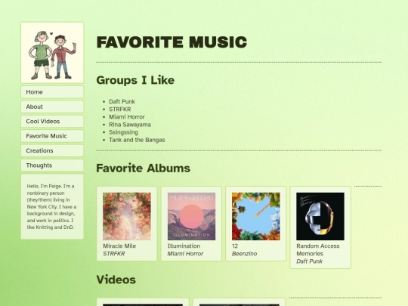This screenshot has width=408, height=306.
Task: Click the Beenzino artist caption
Action: click(x=244, y=254)
